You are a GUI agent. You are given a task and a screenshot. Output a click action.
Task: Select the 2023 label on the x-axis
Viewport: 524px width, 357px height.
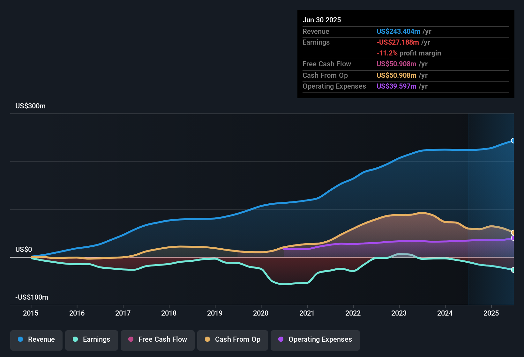point(399,313)
